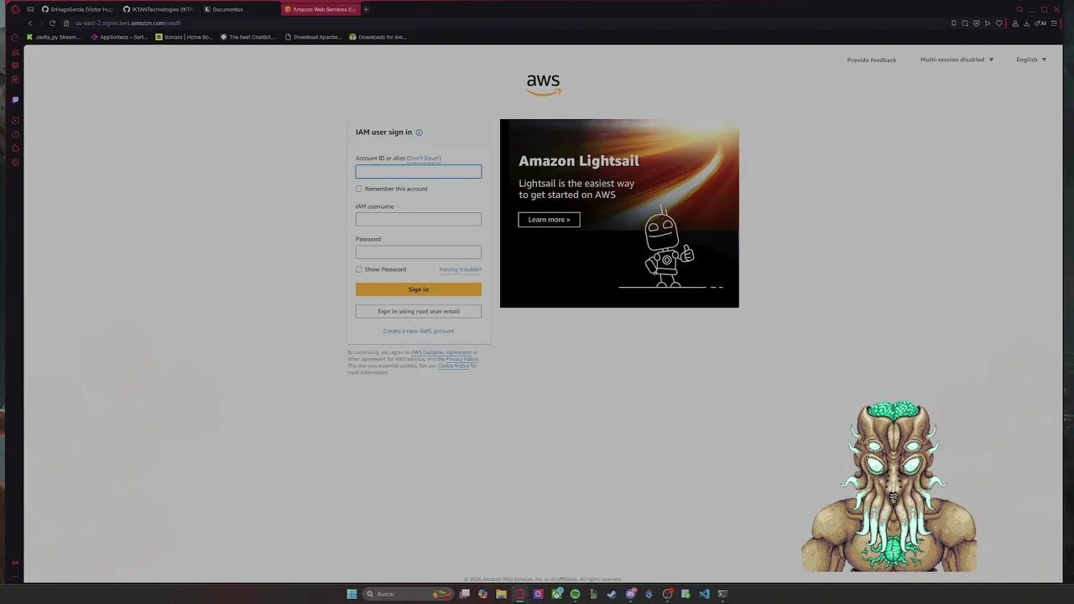Go back with the browser back arrow
This screenshot has height=604, width=1074.
(x=30, y=23)
